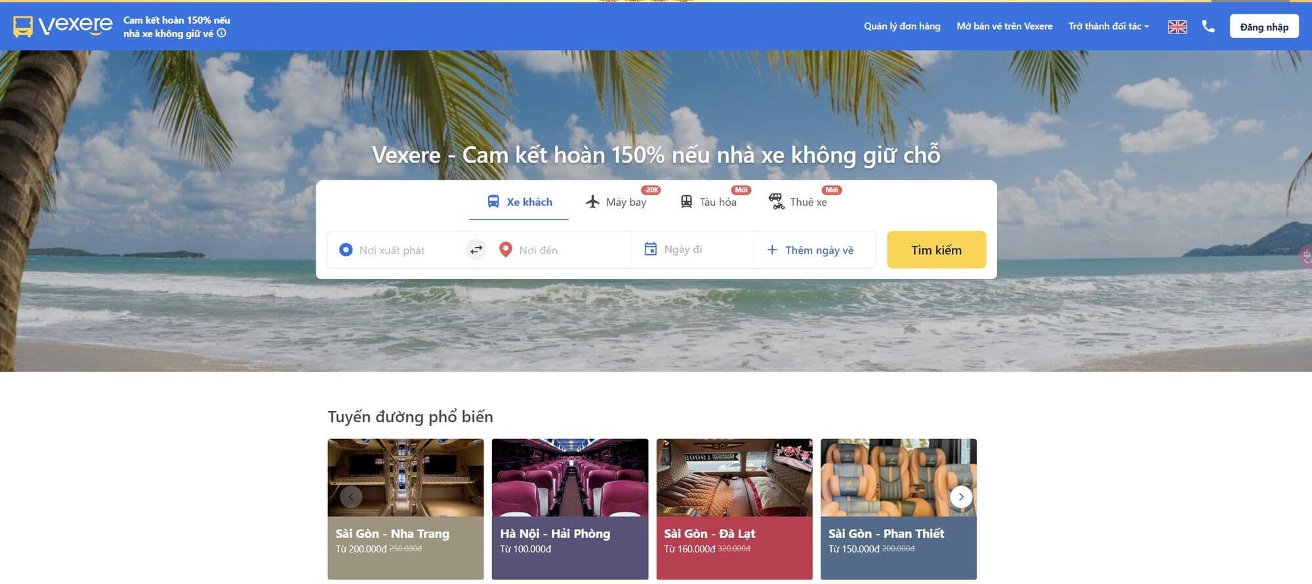This screenshot has width=1312, height=584.
Task: Swap departure and destination locations
Action: (476, 250)
